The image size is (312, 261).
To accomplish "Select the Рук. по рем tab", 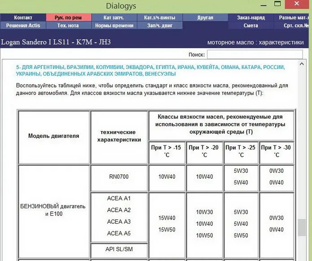I will [x=69, y=17].
